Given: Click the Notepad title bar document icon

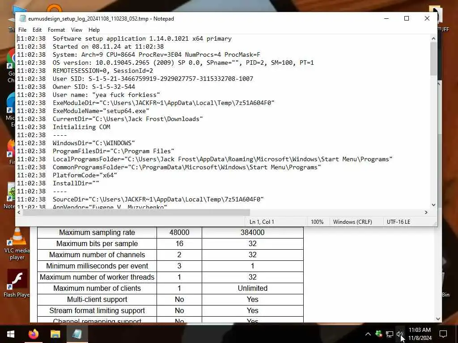Looking at the screenshot, I should 22,19.
